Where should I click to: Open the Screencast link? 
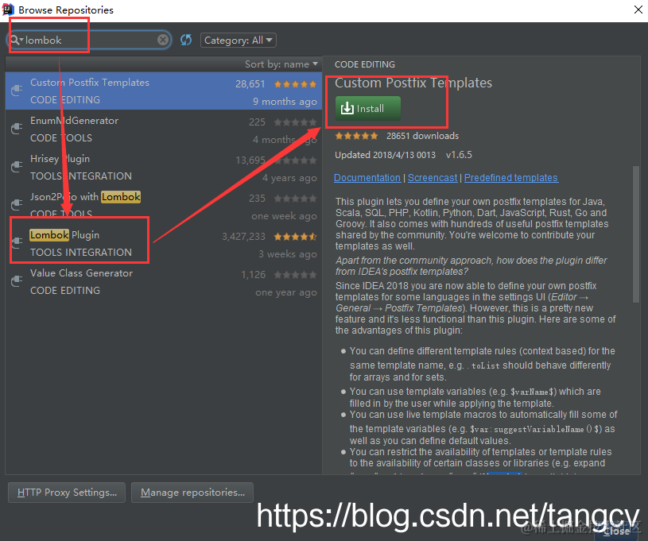433,178
